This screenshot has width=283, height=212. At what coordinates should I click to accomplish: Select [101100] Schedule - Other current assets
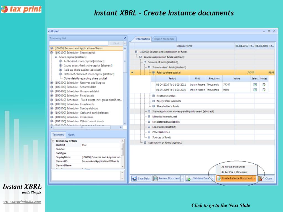pos(79,121)
